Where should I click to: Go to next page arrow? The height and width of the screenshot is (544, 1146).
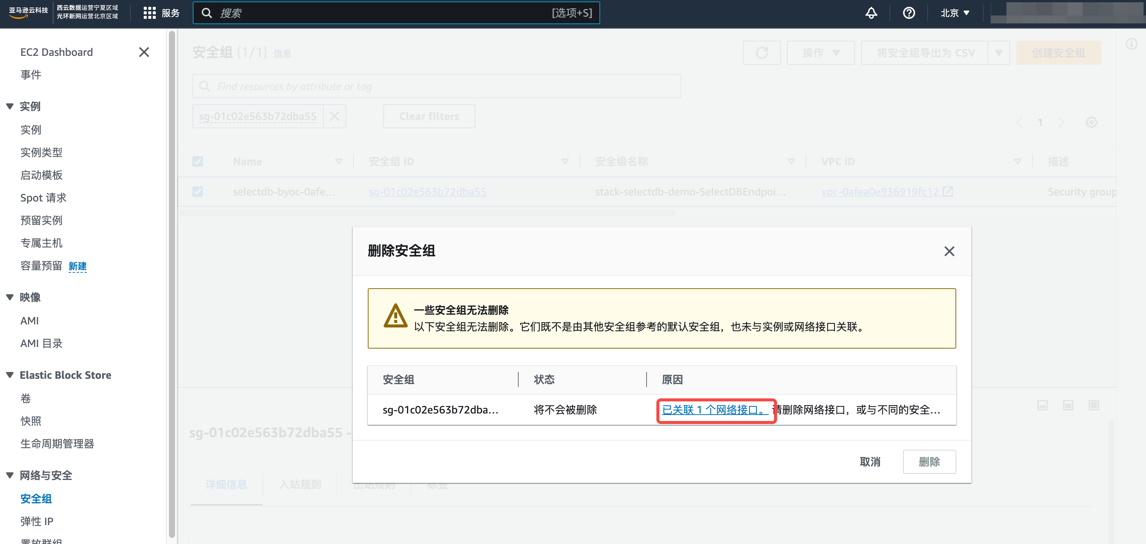[1061, 122]
